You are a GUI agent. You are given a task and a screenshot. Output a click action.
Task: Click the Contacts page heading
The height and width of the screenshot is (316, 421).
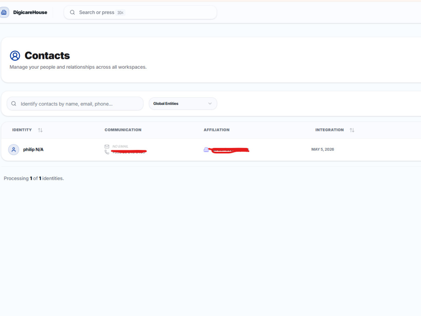tap(47, 56)
